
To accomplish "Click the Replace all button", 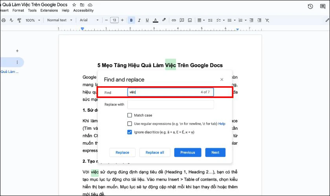I will click(155, 152).
